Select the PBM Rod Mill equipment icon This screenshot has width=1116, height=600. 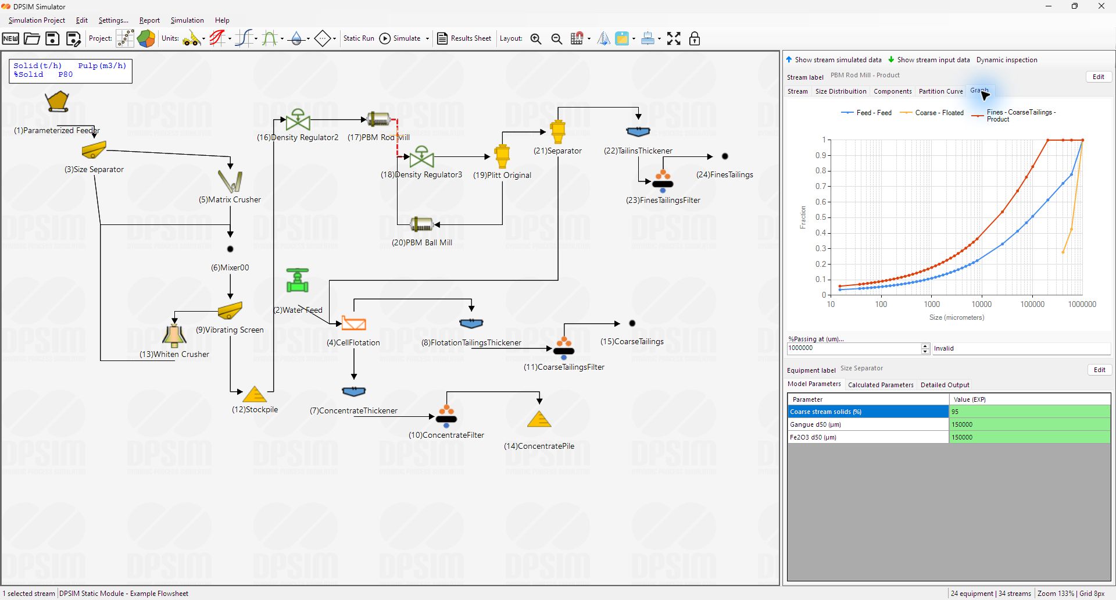click(378, 119)
